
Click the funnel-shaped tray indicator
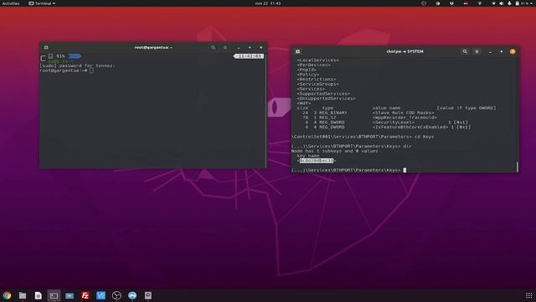point(480,3)
